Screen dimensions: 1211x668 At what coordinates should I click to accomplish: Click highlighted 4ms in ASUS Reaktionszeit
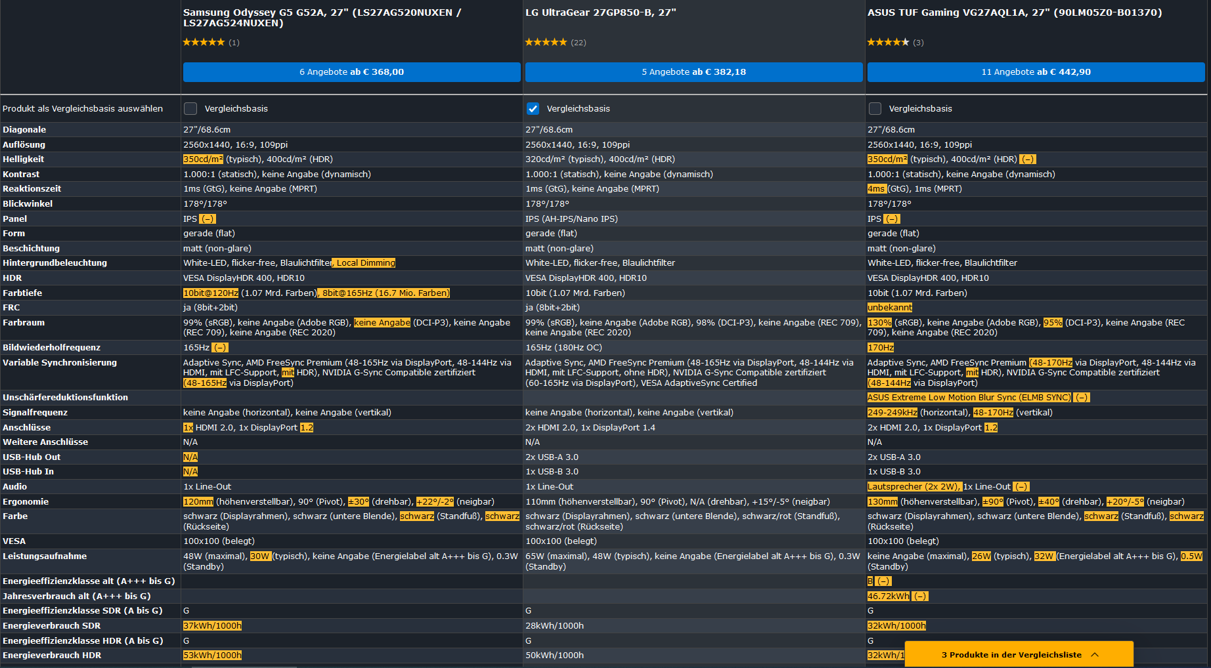coord(876,189)
